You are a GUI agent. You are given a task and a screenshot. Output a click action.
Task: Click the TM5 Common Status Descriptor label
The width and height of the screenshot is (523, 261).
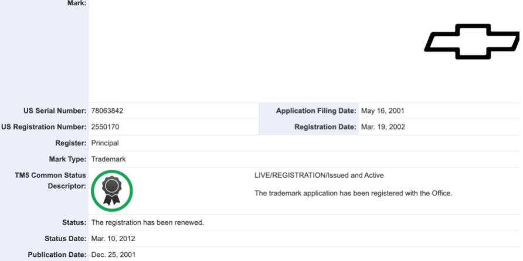pyautogui.click(x=50, y=180)
